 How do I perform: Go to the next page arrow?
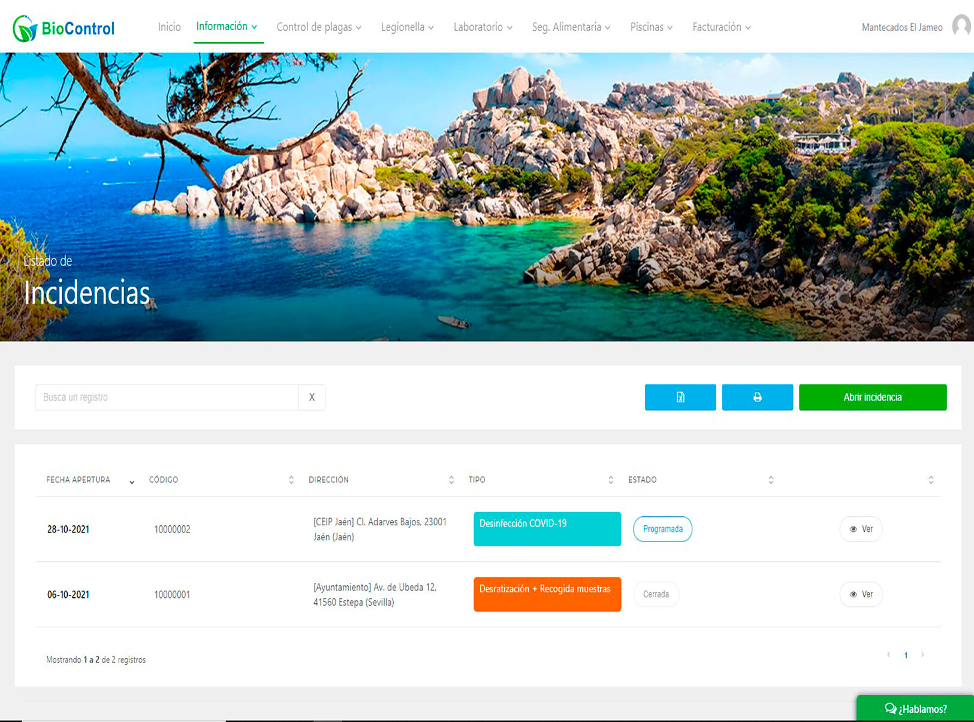point(922,654)
